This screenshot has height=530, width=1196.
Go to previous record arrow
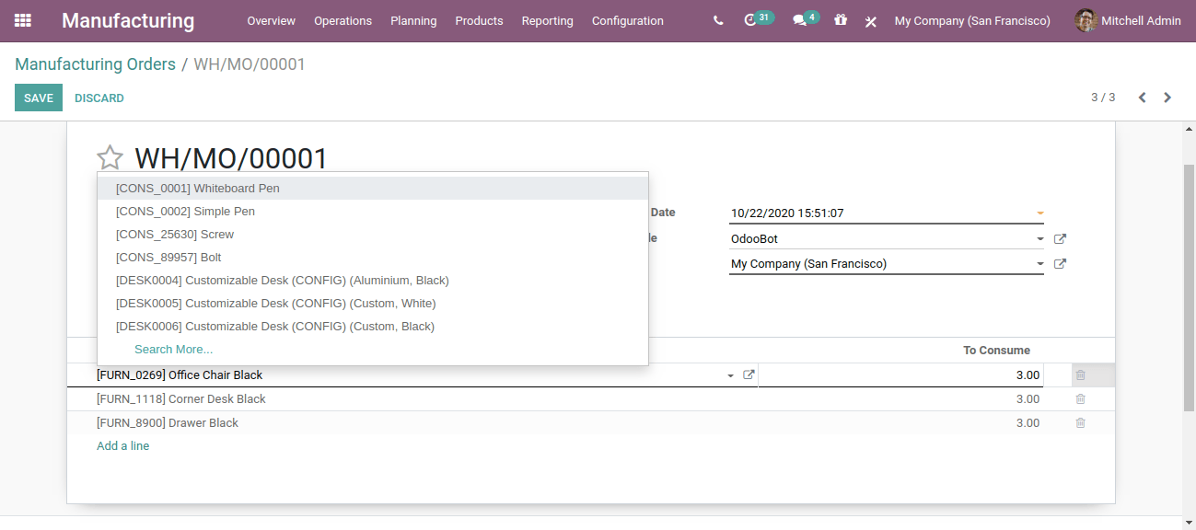point(1142,98)
